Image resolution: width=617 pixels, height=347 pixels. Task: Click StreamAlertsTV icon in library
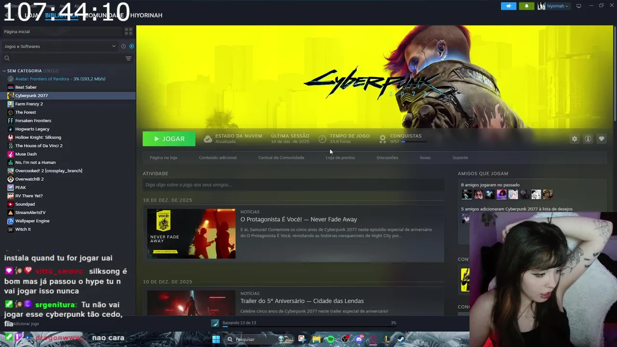[11, 213]
